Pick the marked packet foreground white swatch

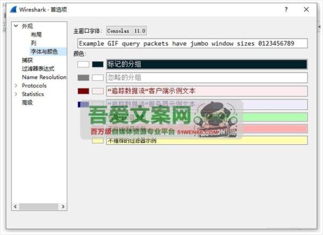pos(83,64)
